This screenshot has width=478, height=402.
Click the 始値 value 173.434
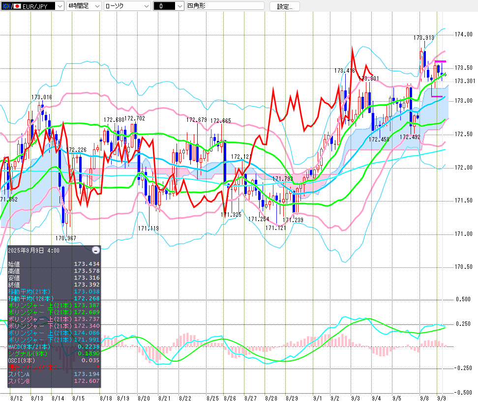coord(87,264)
